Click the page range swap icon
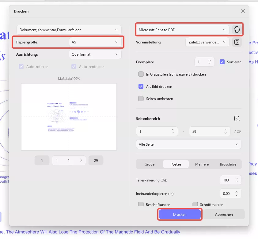258x239 pixels. point(237,118)
